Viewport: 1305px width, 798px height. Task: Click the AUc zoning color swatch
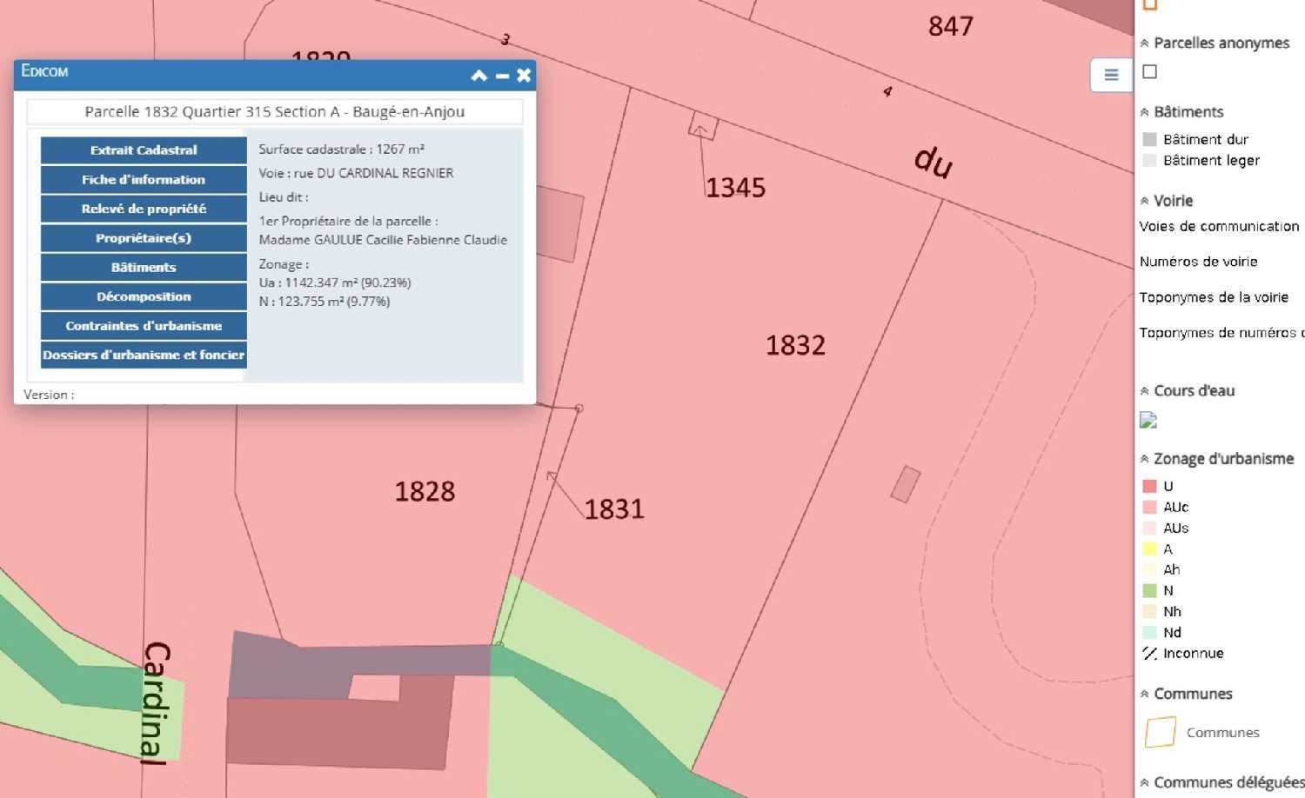coord(1149,507)
